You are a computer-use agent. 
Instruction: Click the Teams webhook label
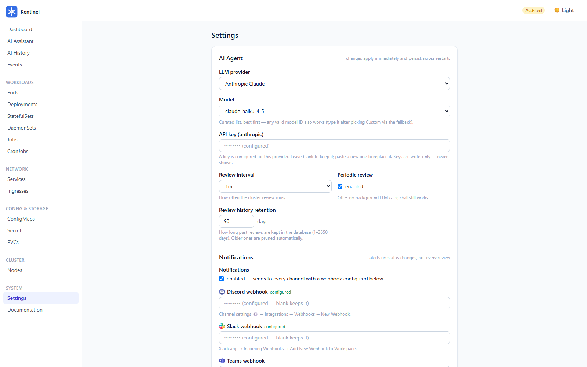(246, 361)
